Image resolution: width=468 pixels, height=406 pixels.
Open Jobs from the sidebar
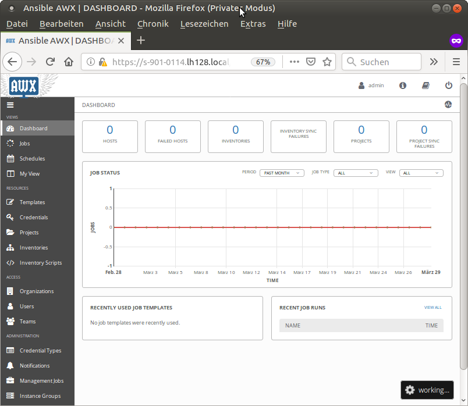coord(37,144)
